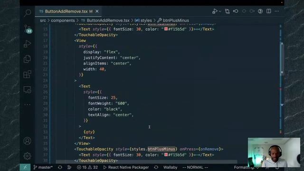Image resolution: width=304 pixels, height=171 pixels.
Task: Click textAlign: "center" line
Action: [111, 115]
